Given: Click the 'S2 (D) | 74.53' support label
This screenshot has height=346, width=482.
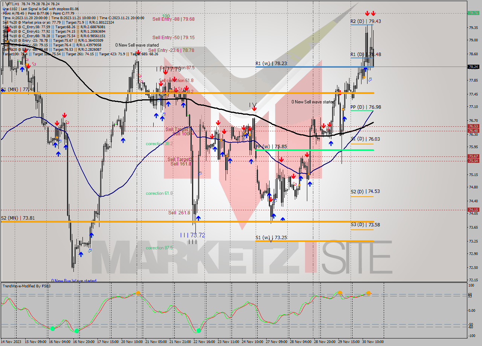Looking at the screenshot, I should tap(365, 191).
